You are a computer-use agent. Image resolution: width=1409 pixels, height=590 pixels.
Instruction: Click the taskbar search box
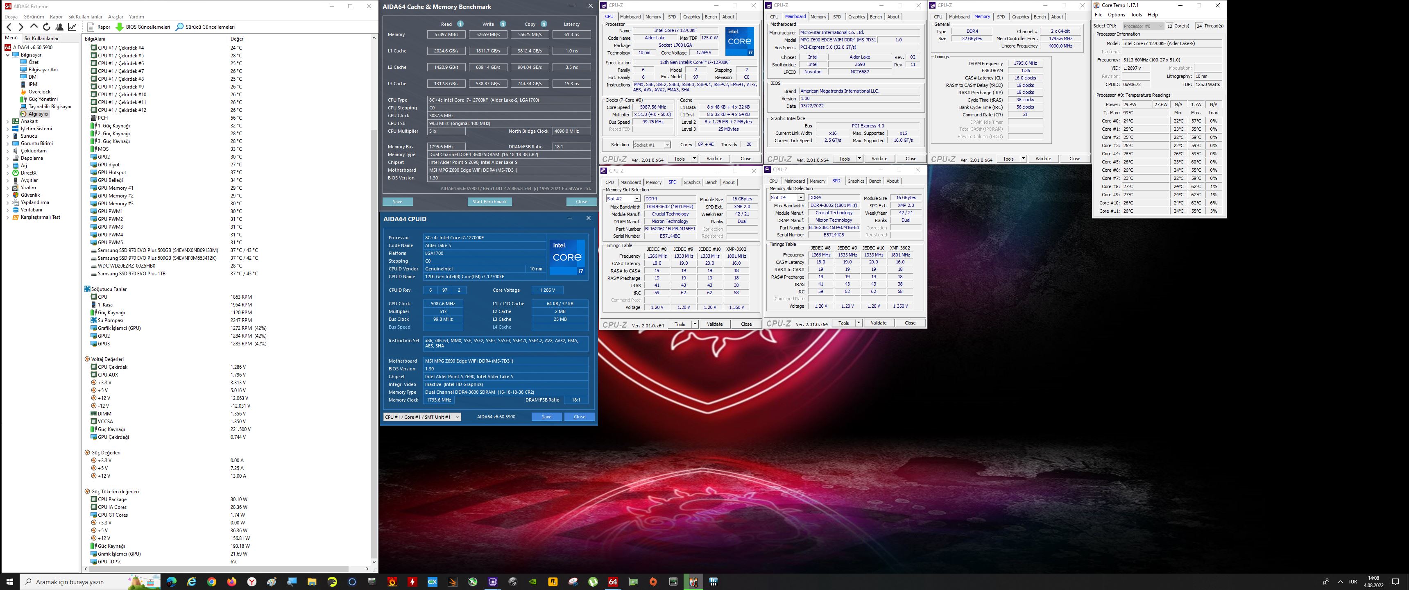pos(90,582)
